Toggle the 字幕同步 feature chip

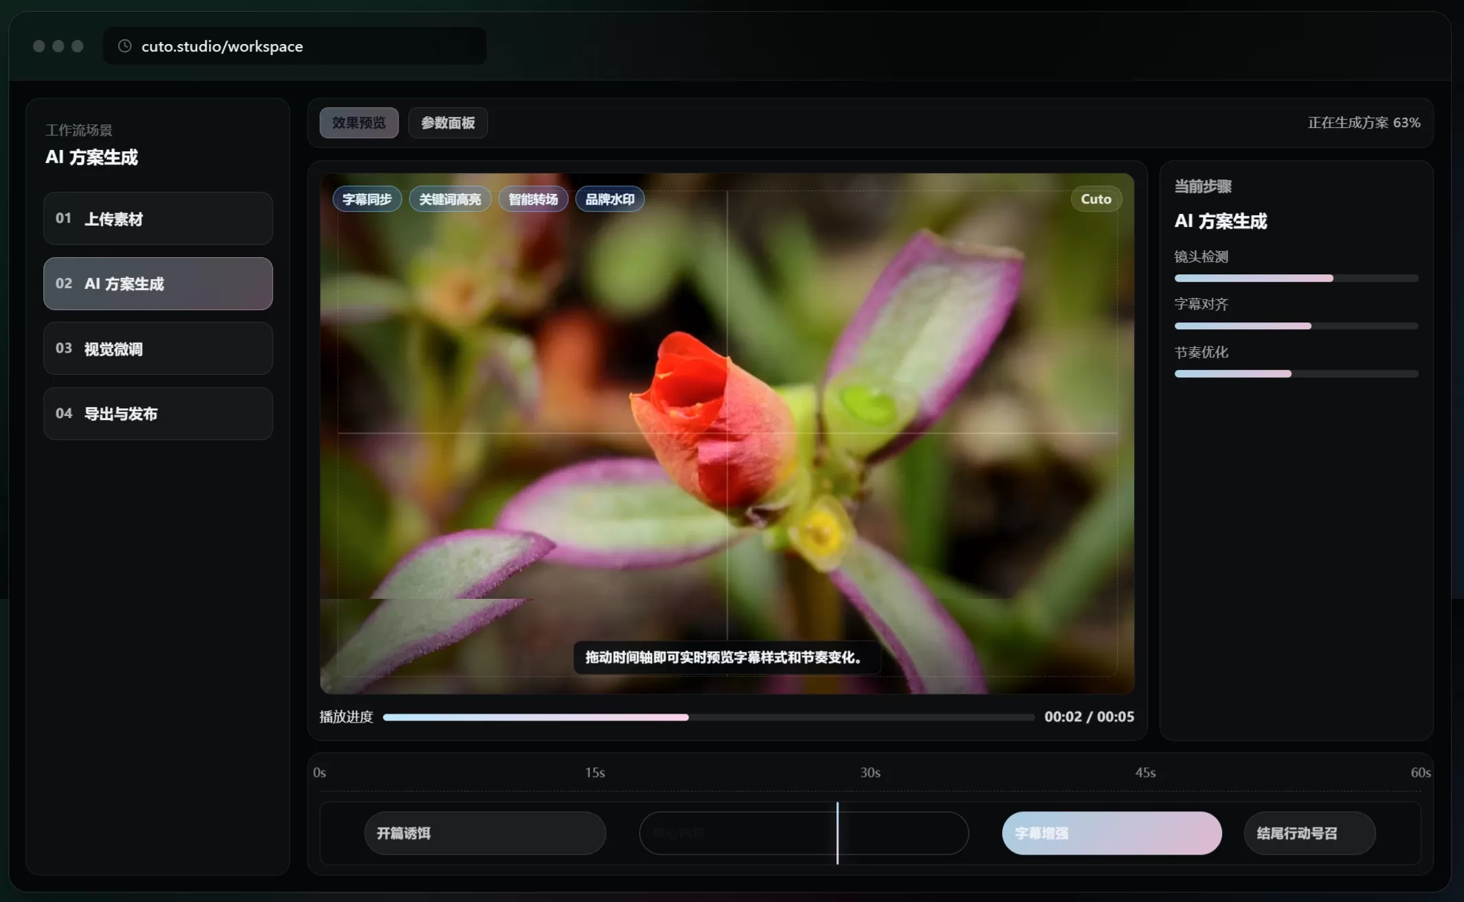click(367, 199)
